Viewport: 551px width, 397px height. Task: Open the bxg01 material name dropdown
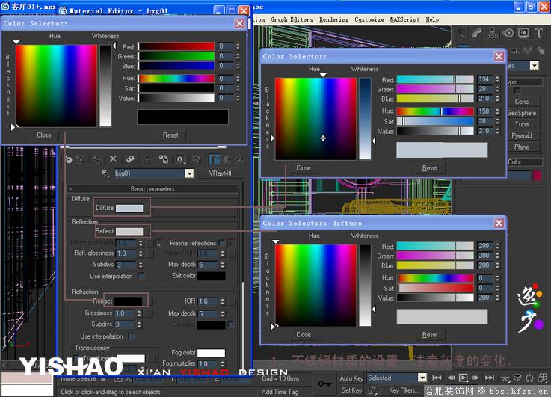point(189,173)
